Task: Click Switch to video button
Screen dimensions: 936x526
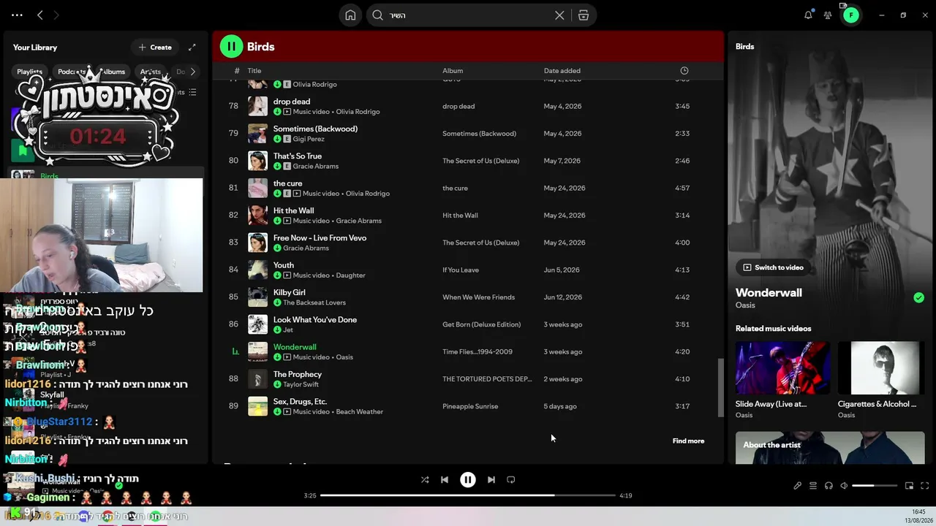Action: (773, 267)
